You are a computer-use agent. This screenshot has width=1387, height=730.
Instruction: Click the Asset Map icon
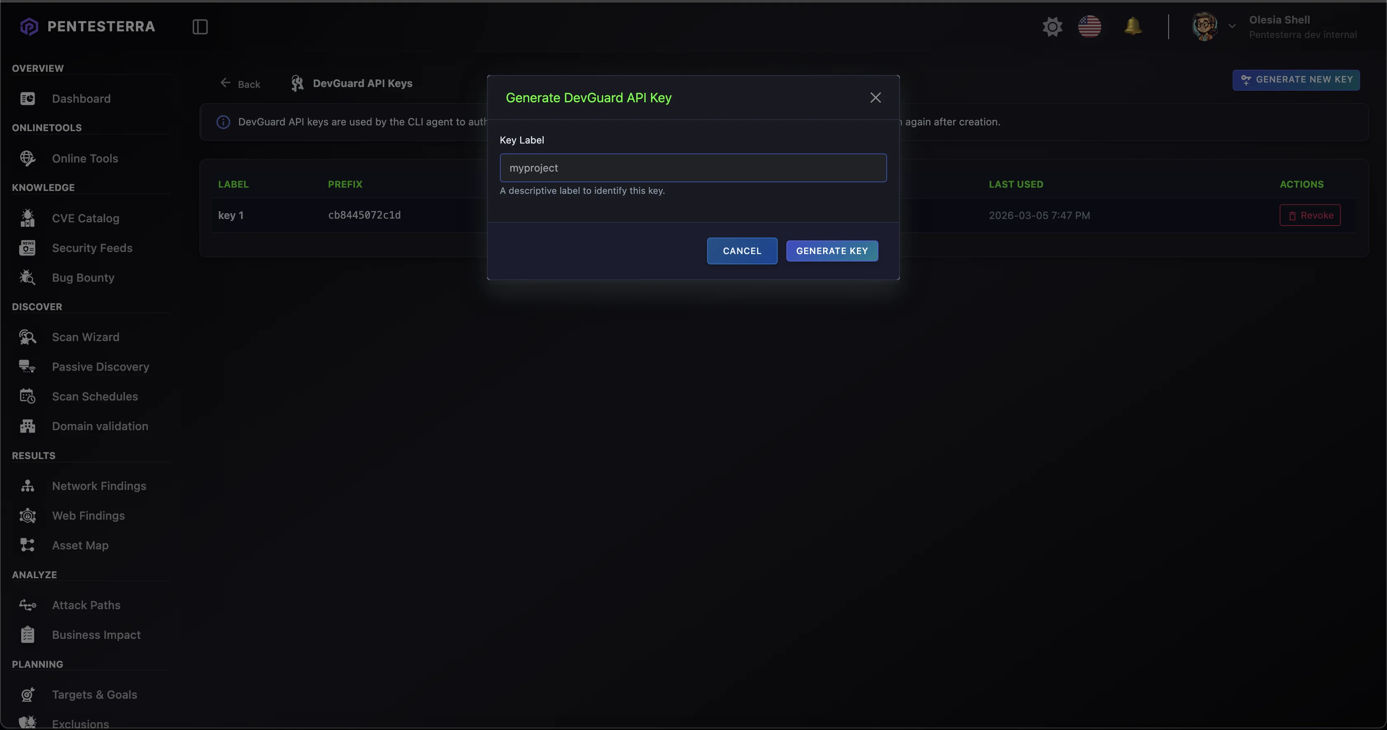click(x=28, y=545)
